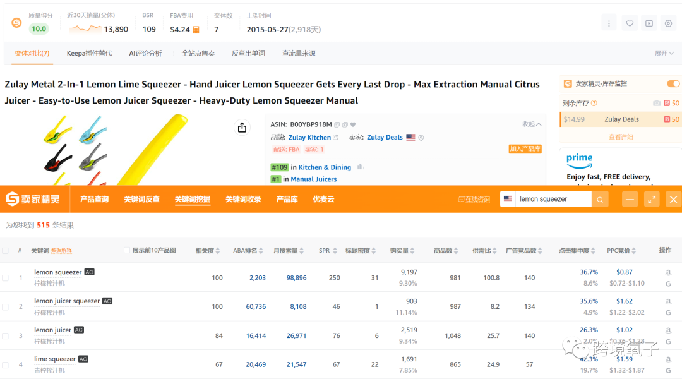Click monthly search value 98,896
Viewport: 682px width, 379px height.
(x=296, y=277)
